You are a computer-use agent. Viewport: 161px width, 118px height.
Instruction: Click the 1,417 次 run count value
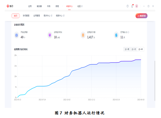[91, 37]
